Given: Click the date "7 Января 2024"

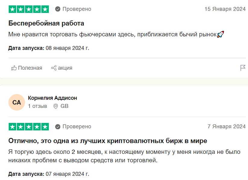Looking at the screenshot, I should 227,127.
